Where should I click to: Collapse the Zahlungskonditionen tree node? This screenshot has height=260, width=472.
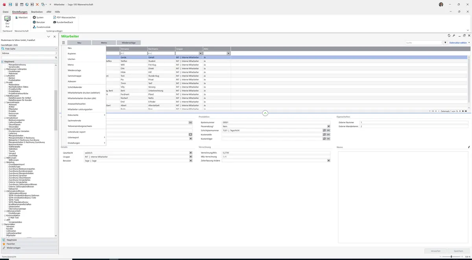(x=5, y=191)
